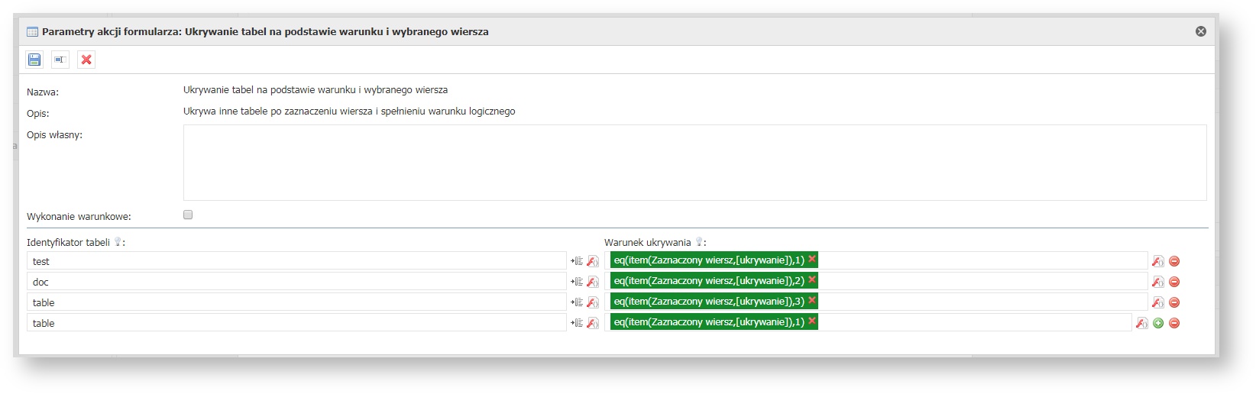1256x394 pixels.
Task: Remove the eq(...,3) condition tag
Action: pos(811,301)
